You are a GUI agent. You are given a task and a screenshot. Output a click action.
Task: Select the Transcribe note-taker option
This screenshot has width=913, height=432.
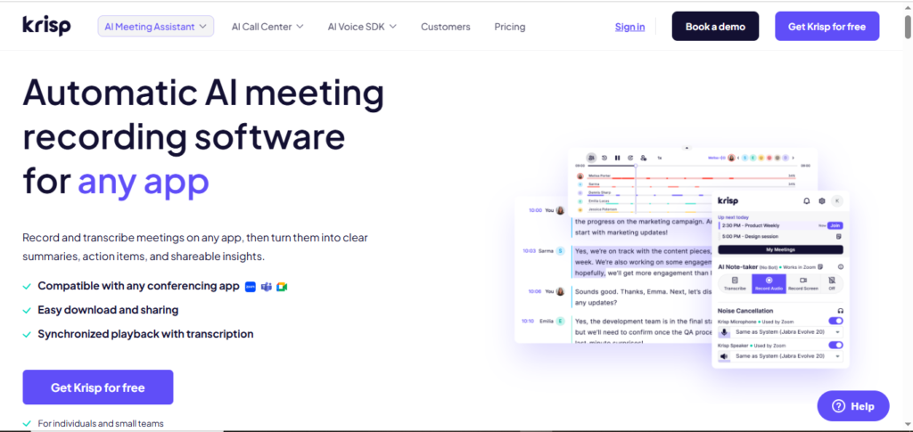pyautogui.click(x=735, y=283)
